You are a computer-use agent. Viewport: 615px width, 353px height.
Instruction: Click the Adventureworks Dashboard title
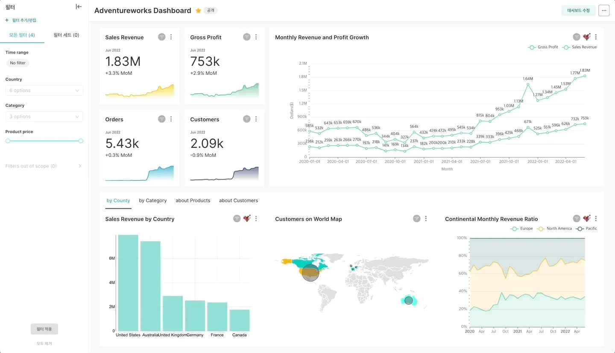143,11
